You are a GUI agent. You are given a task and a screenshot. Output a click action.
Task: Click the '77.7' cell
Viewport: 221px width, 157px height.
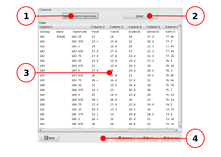coord(169,41)
